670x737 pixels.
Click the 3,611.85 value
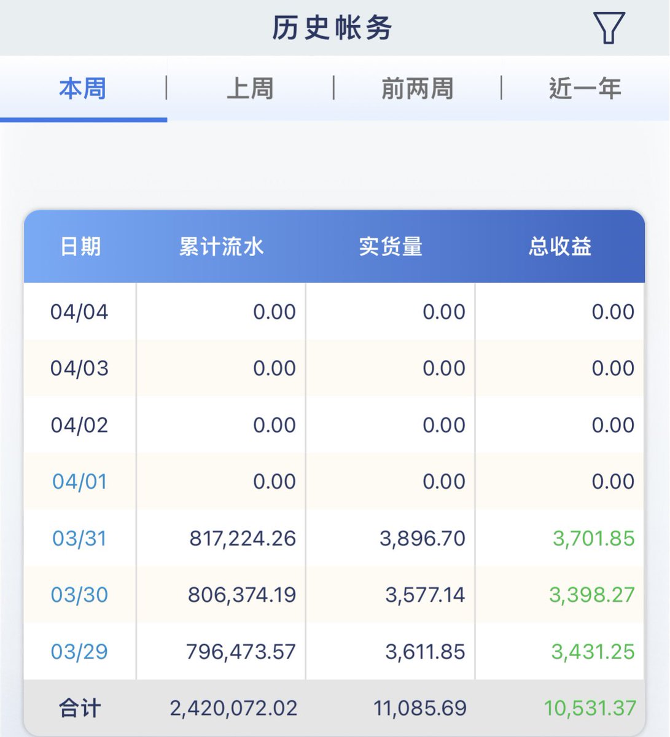426,652
